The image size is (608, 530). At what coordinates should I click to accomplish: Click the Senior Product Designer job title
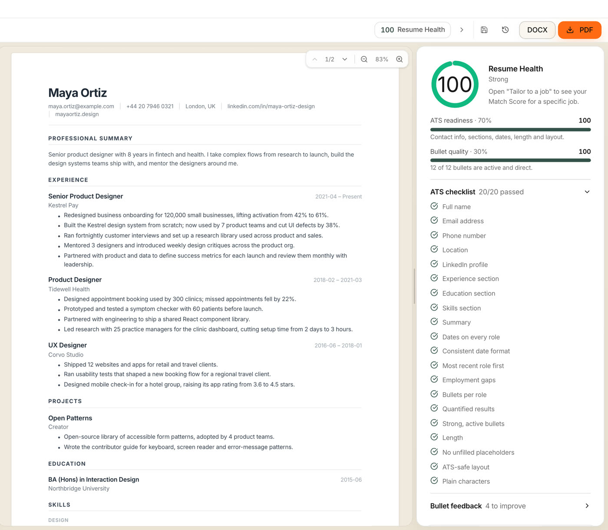click(86, 196)
